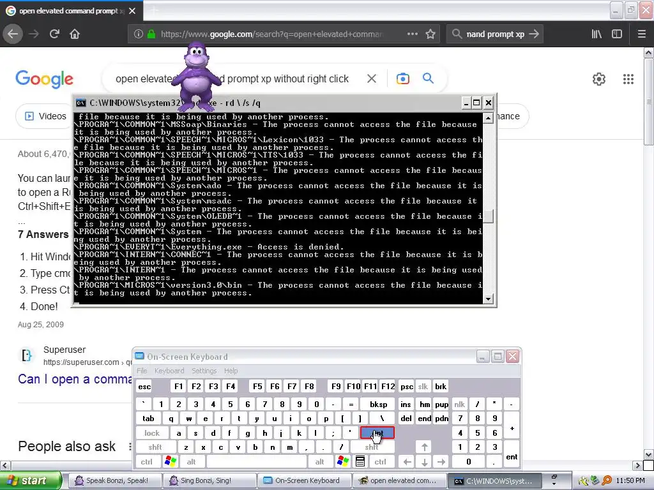Viewport: 654px width, 490px height.
Task: Click the esc key on On-Screen Keyboard
Action: click(144, 386)
